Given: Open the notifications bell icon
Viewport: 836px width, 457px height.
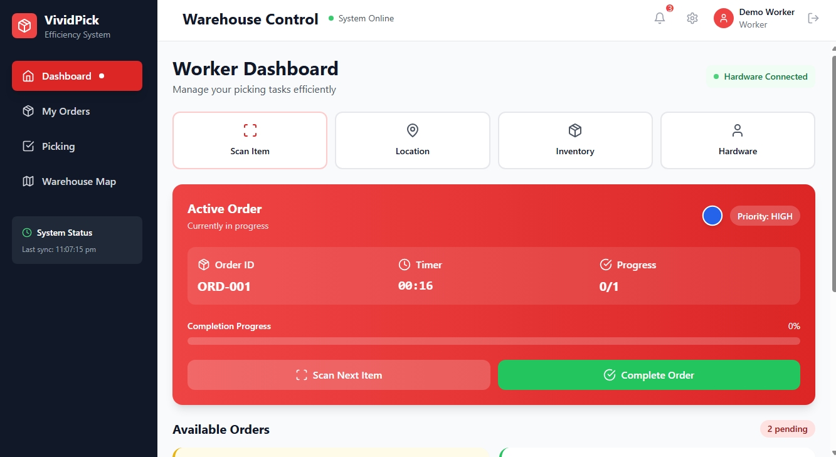Looking at the screenshot, I should [x=660, y=18].
